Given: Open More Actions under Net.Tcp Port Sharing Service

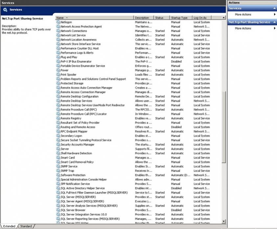Looking at the screenshot, I should 243,28.
